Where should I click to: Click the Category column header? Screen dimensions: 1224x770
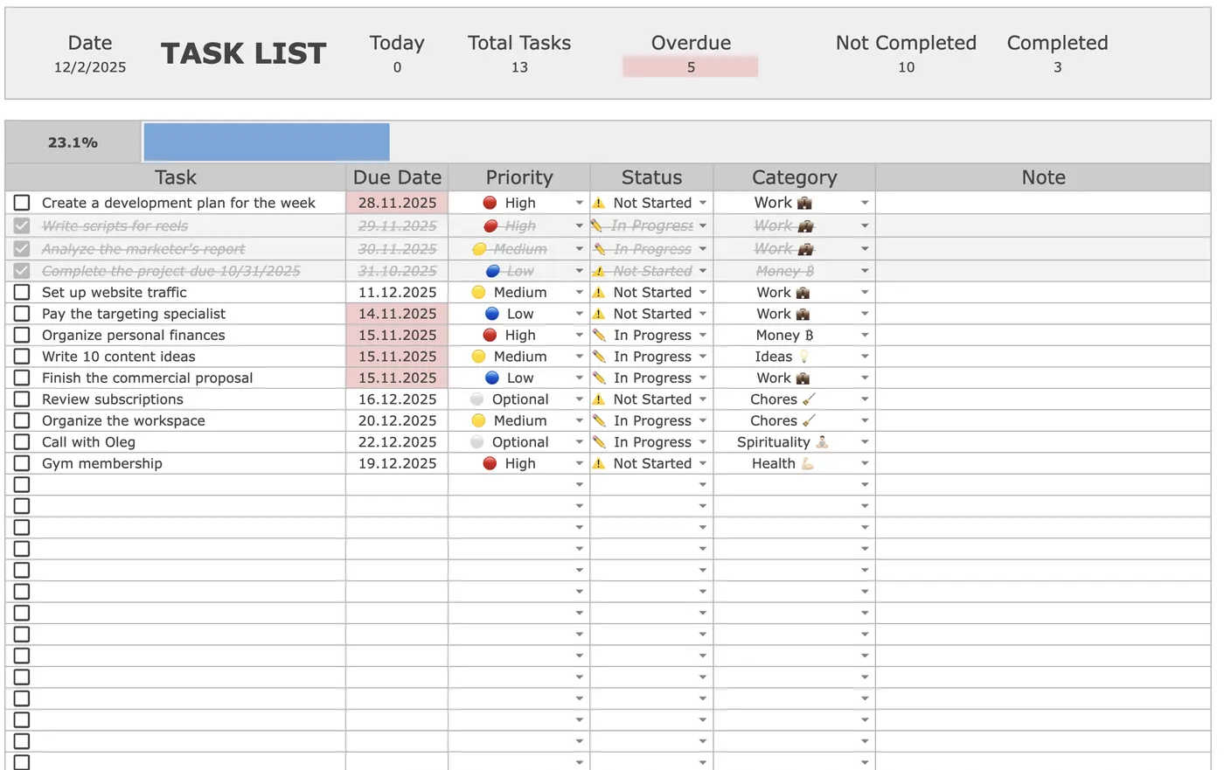click(795, 177)
